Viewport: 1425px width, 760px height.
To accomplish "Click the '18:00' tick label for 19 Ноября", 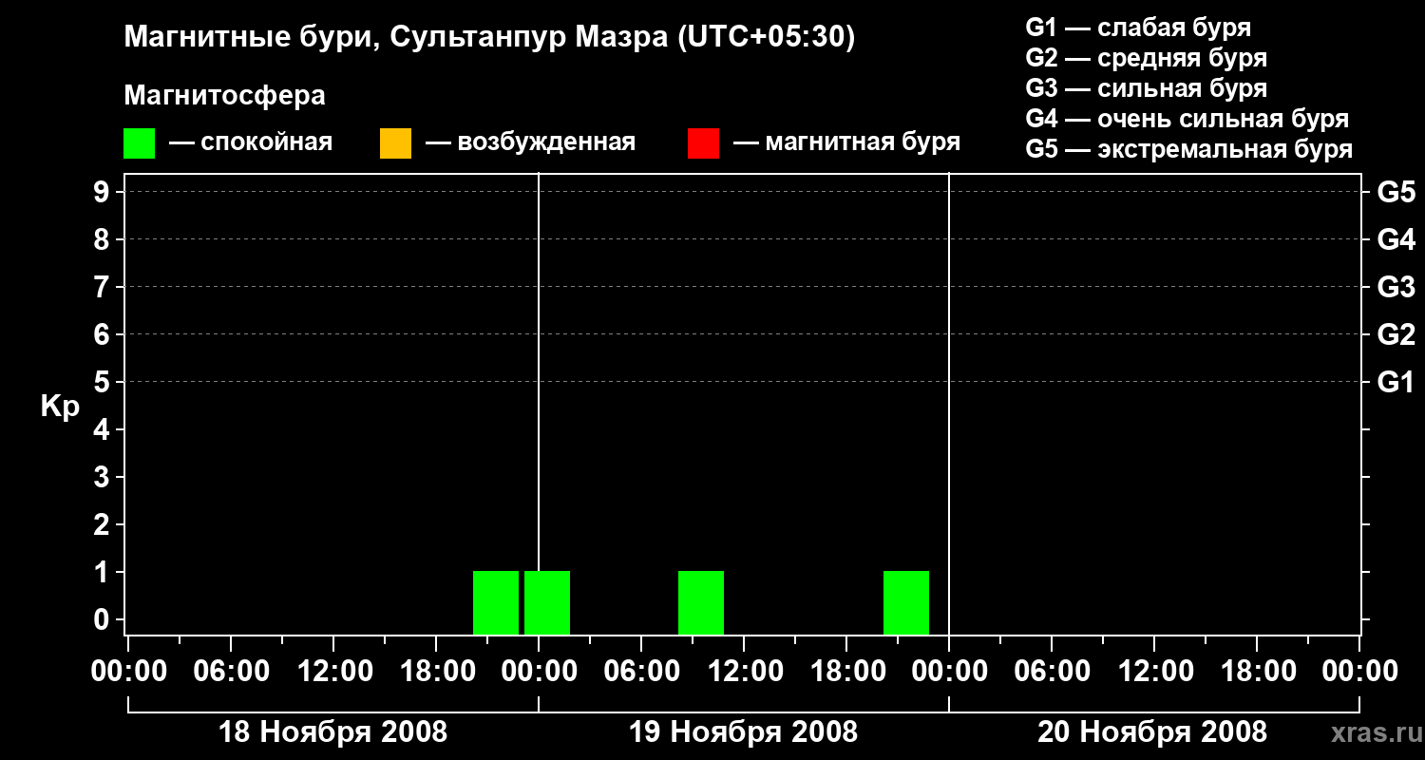I will tap(846, 672).
